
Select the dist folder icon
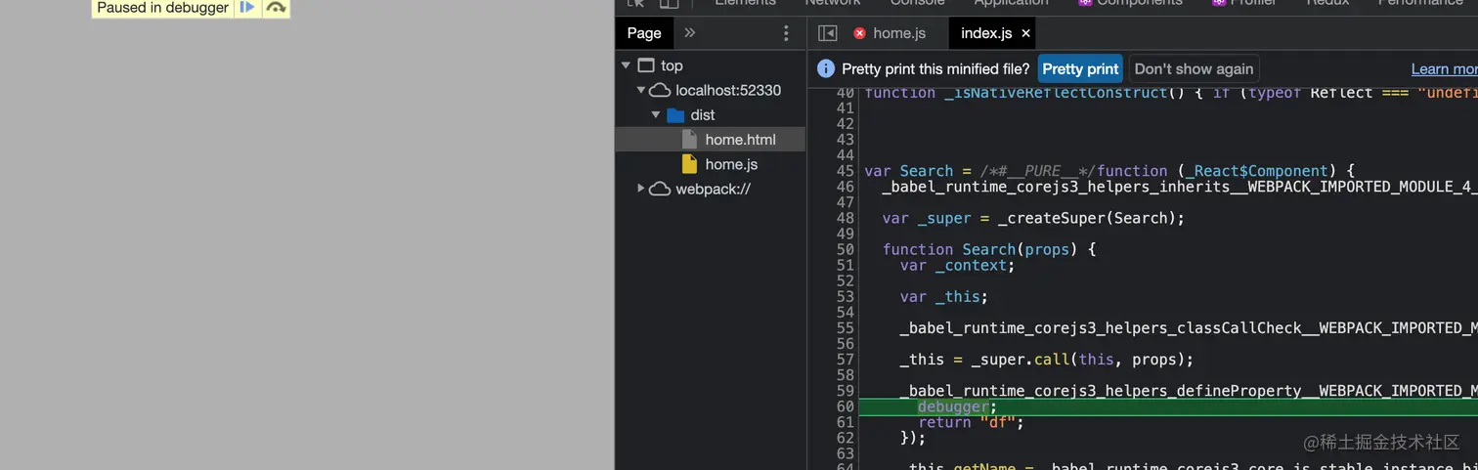pyautogui.click(x=675, y=115)
